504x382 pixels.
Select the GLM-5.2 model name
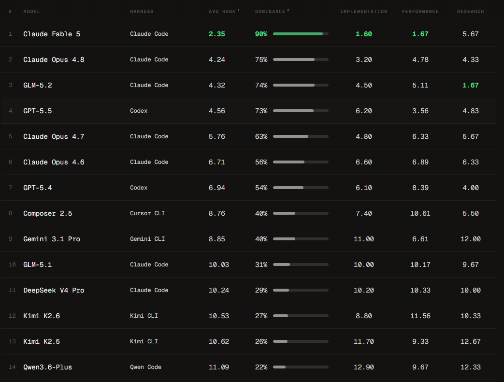tap(38, 85)
